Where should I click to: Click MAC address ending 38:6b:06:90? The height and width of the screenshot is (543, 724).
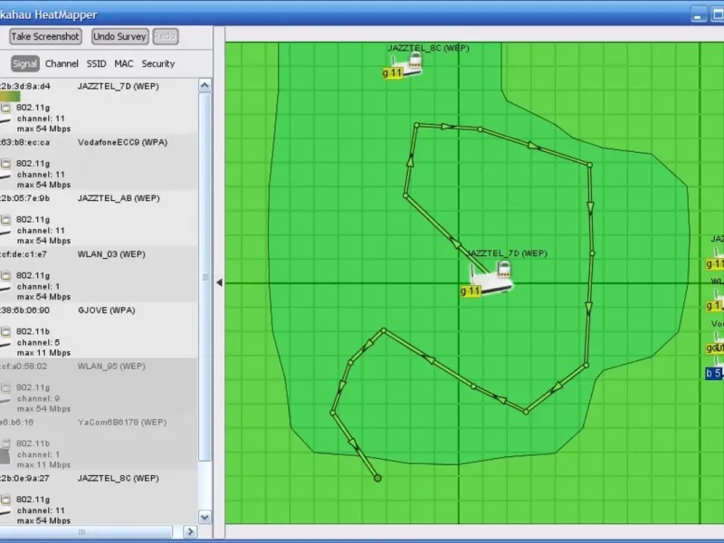point(25,310)
